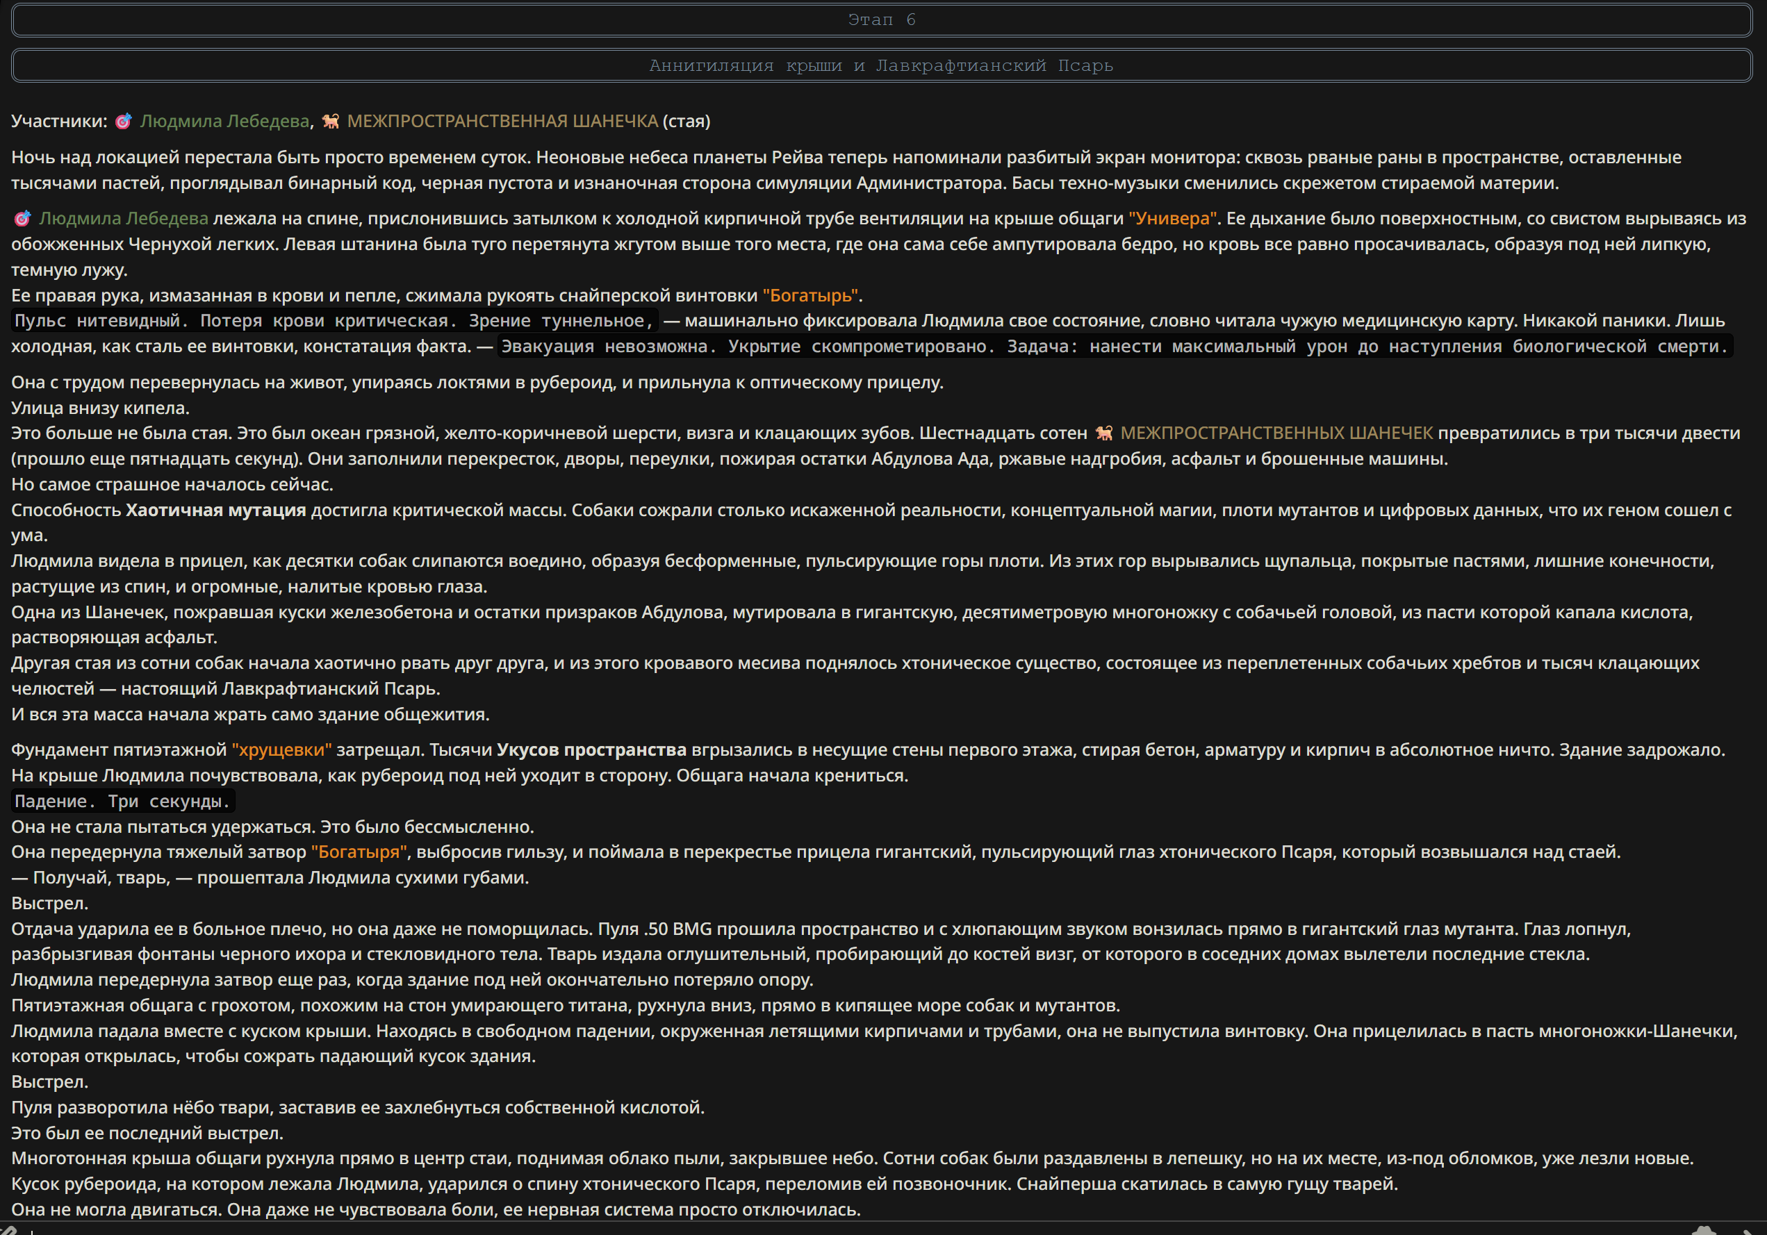The height and width of the screenshot is (1235, 1767).
Task: Click the orange "Богатырь" rifle name
Action: (x=810, y=295)
